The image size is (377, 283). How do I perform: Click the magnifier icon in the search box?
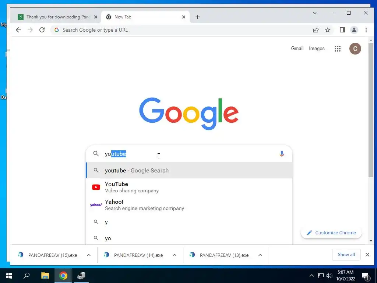click(96, 154)
